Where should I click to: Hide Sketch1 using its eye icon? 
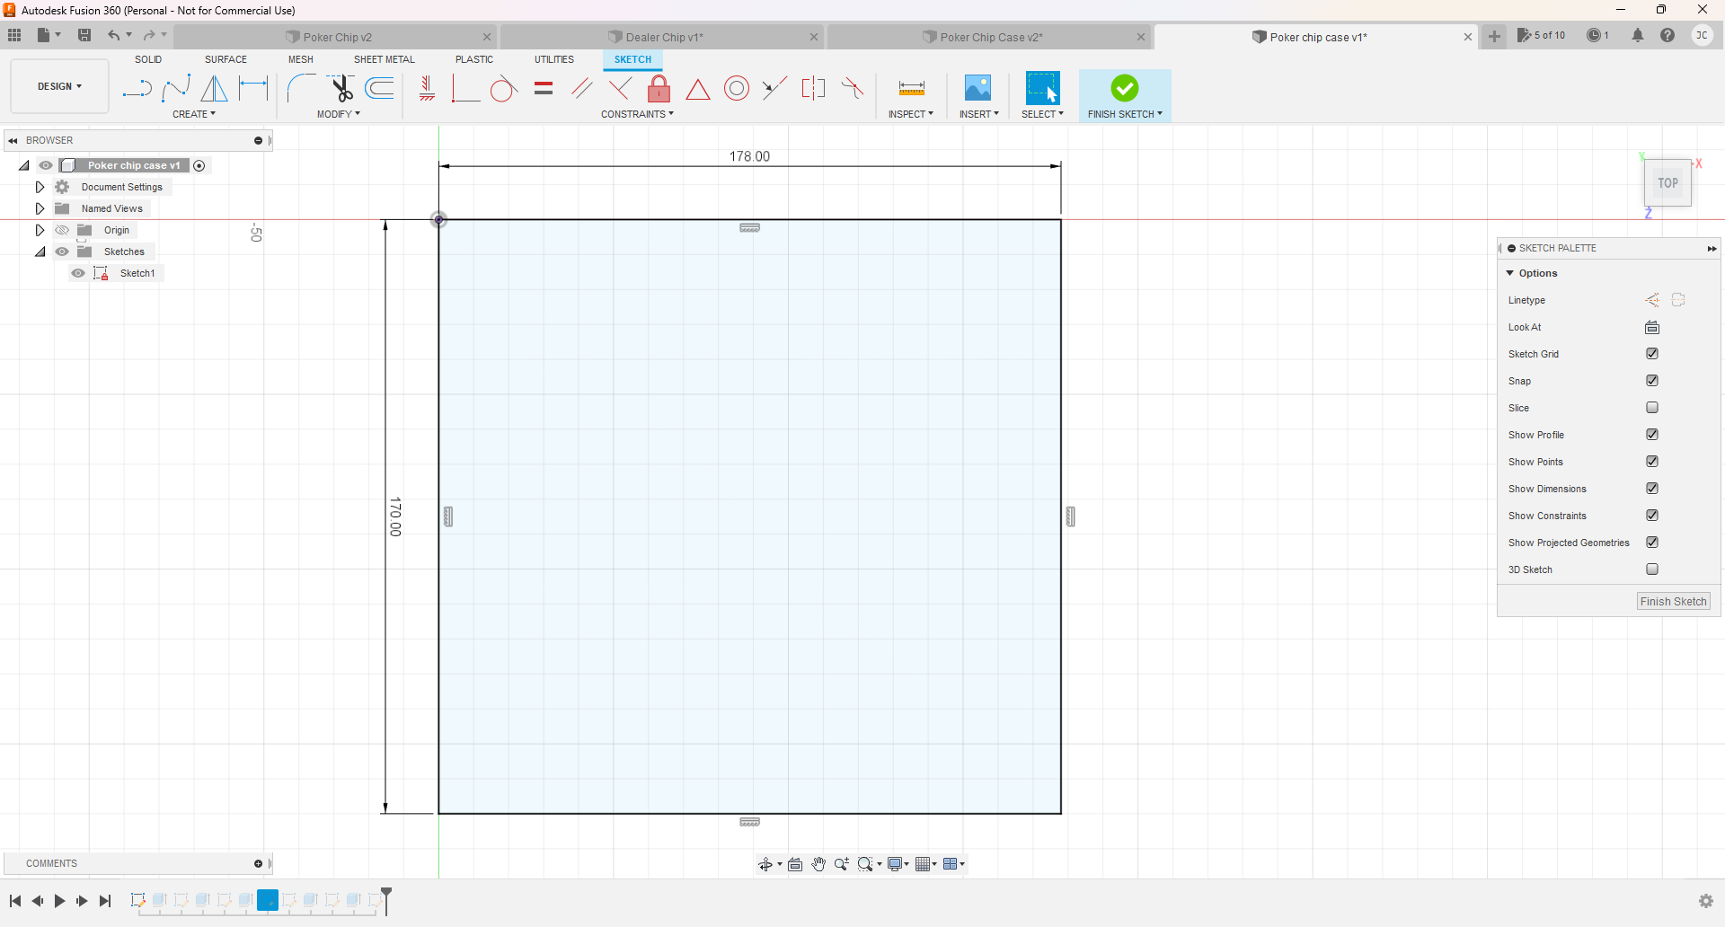tap(79, 273)
